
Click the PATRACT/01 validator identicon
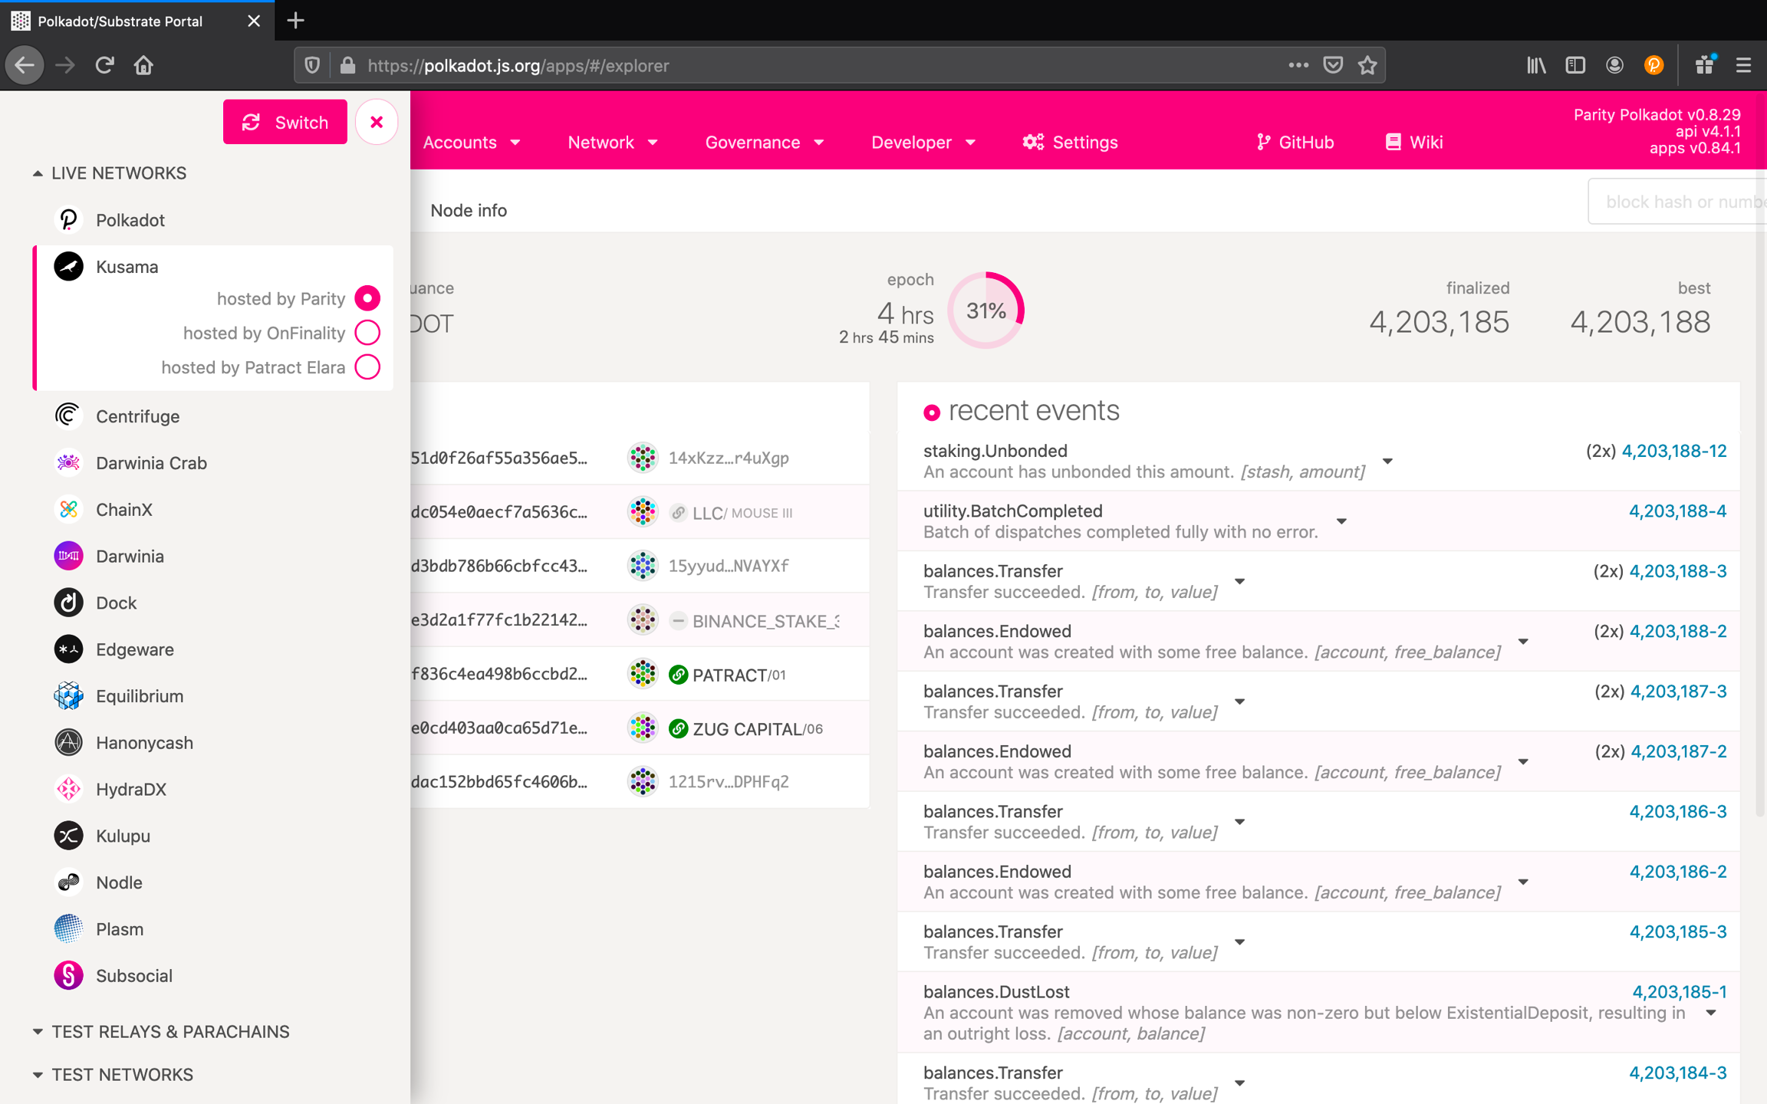(x=643, y=674)
